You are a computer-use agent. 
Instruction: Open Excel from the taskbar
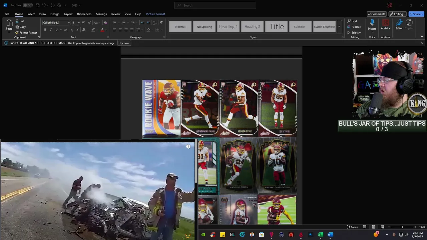[320, 235]
